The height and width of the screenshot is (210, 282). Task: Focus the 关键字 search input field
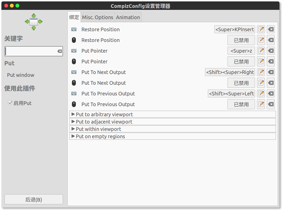click(31, 51)
